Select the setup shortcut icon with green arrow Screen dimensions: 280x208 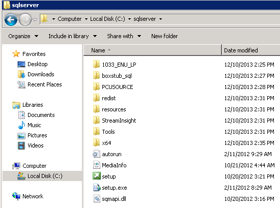click(97, 176)
